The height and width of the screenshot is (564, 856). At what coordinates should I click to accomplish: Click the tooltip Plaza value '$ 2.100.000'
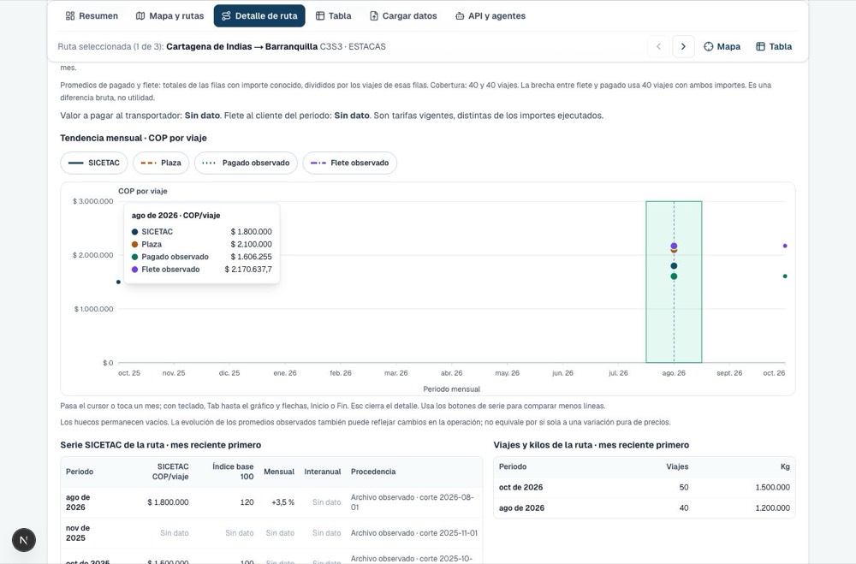point(251,244)
